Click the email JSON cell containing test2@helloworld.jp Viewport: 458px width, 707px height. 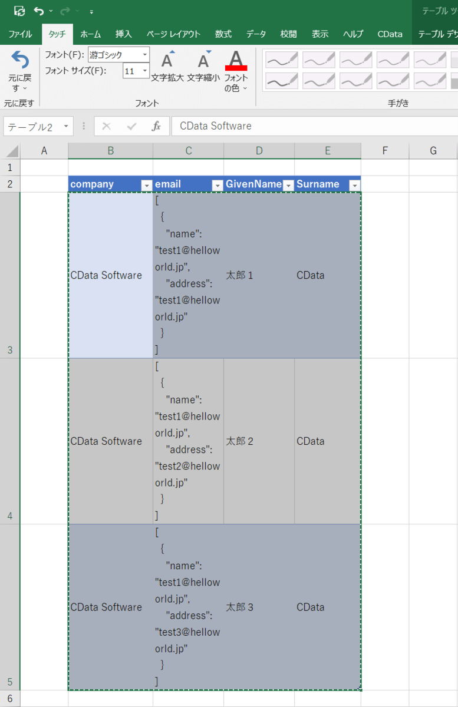coord(189,441)
